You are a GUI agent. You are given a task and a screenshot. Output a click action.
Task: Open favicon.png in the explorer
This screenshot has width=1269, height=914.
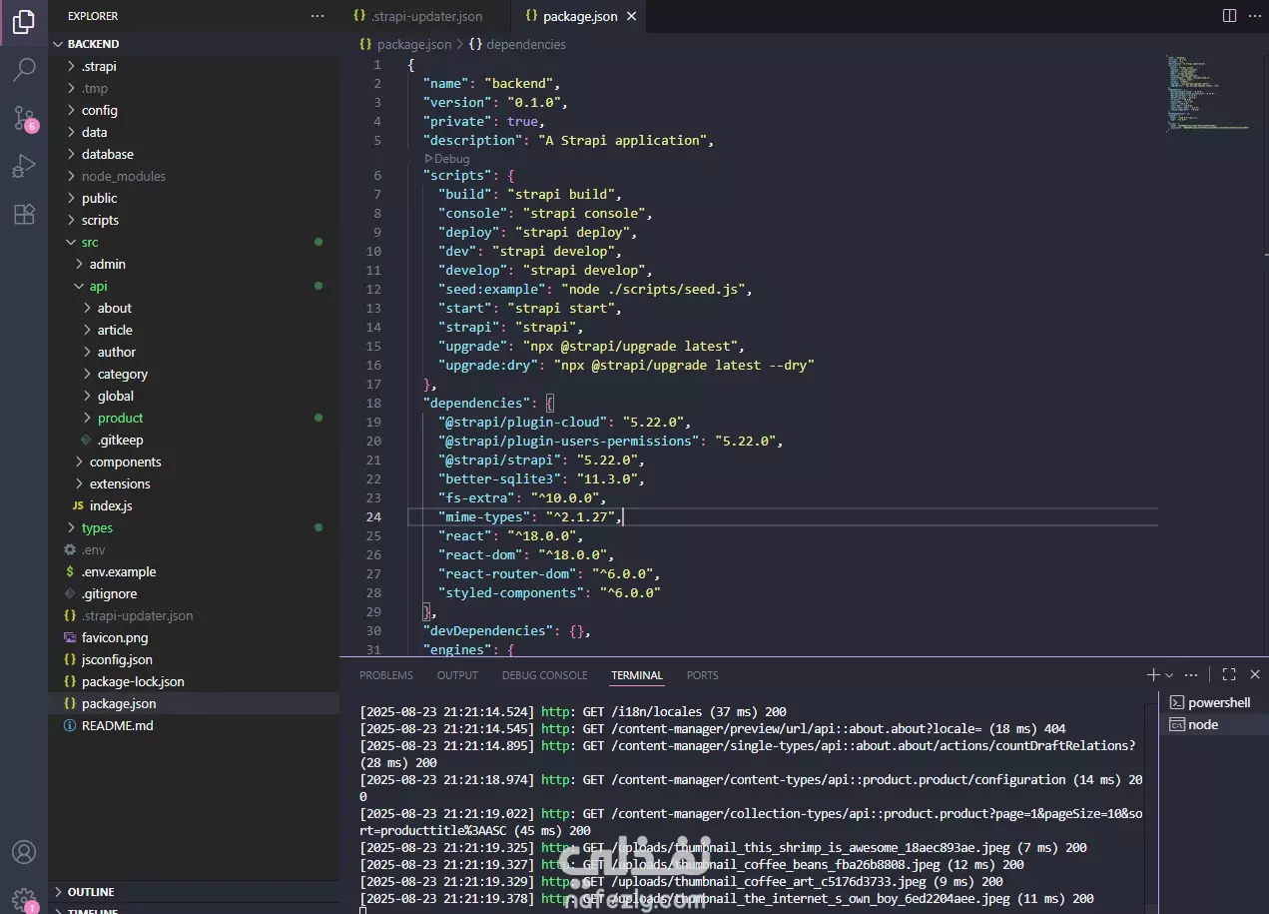pos(194,637)
